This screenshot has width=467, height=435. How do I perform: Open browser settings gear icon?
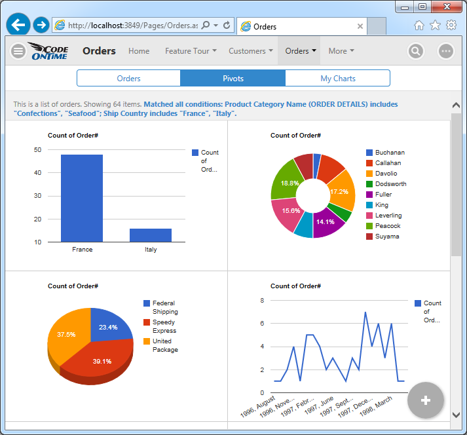[451, 26]
